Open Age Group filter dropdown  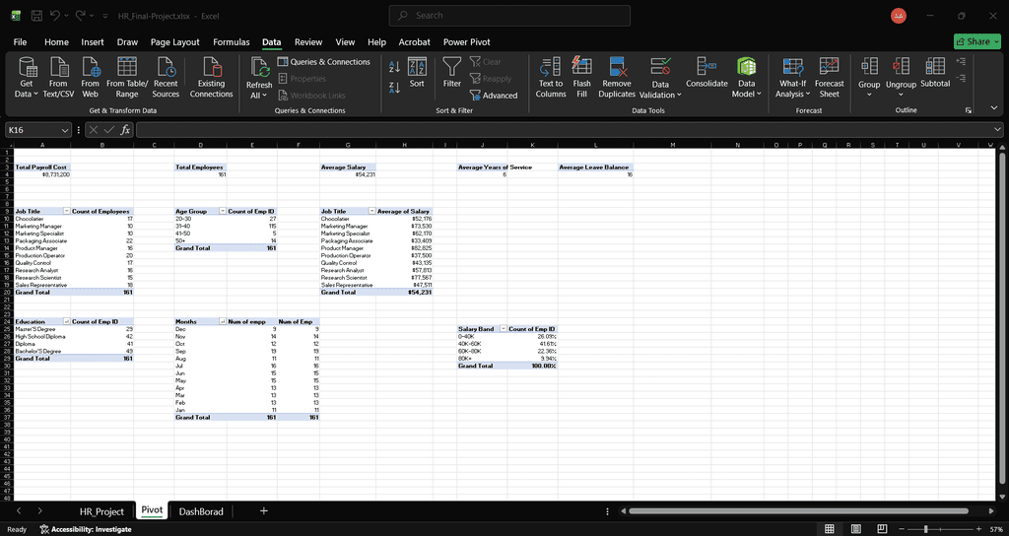click(x=223, y=211)
